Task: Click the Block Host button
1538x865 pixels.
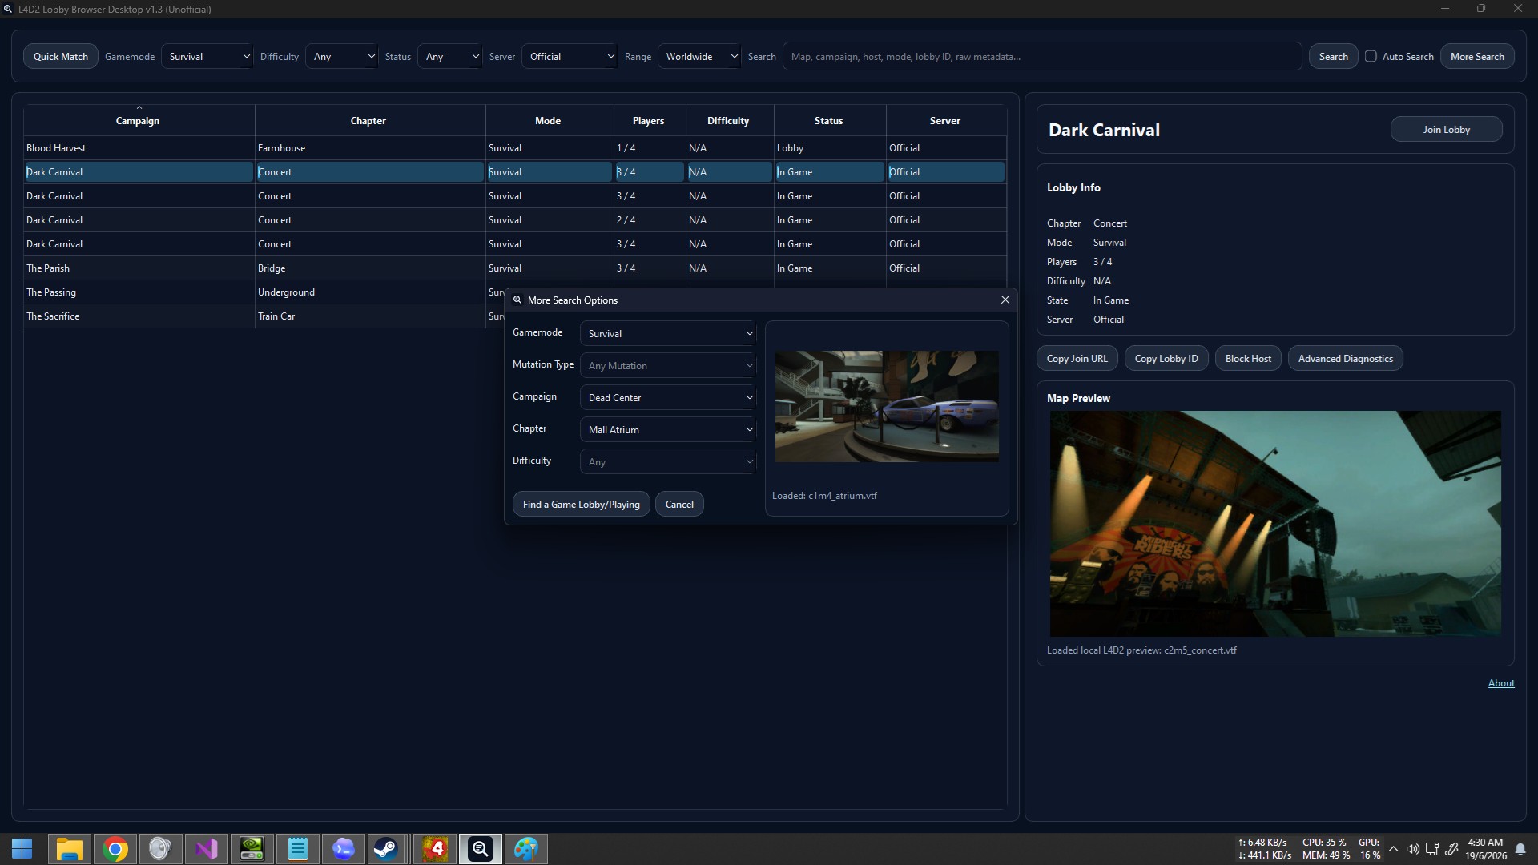Action: tap(1248, 358)
